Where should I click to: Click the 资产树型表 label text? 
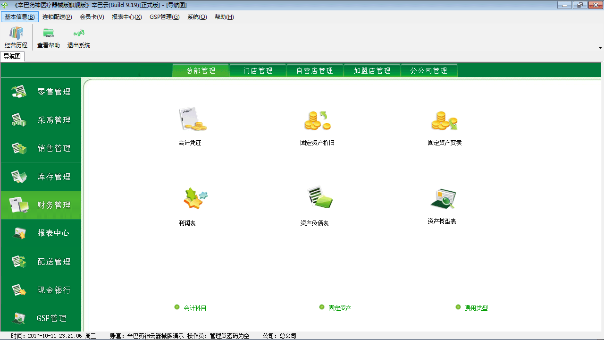442,221
